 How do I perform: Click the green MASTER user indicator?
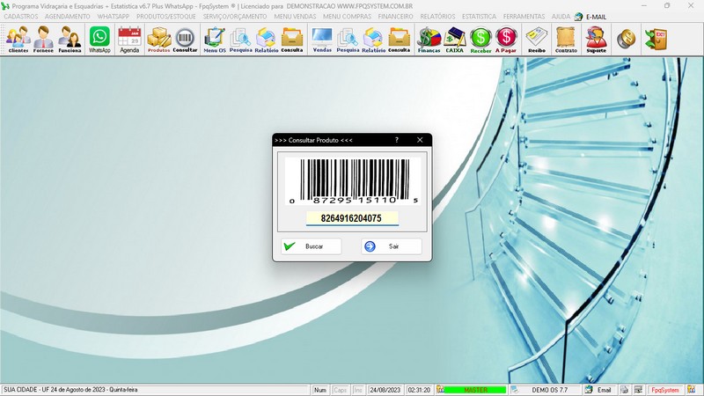click(x=475, y=390)
